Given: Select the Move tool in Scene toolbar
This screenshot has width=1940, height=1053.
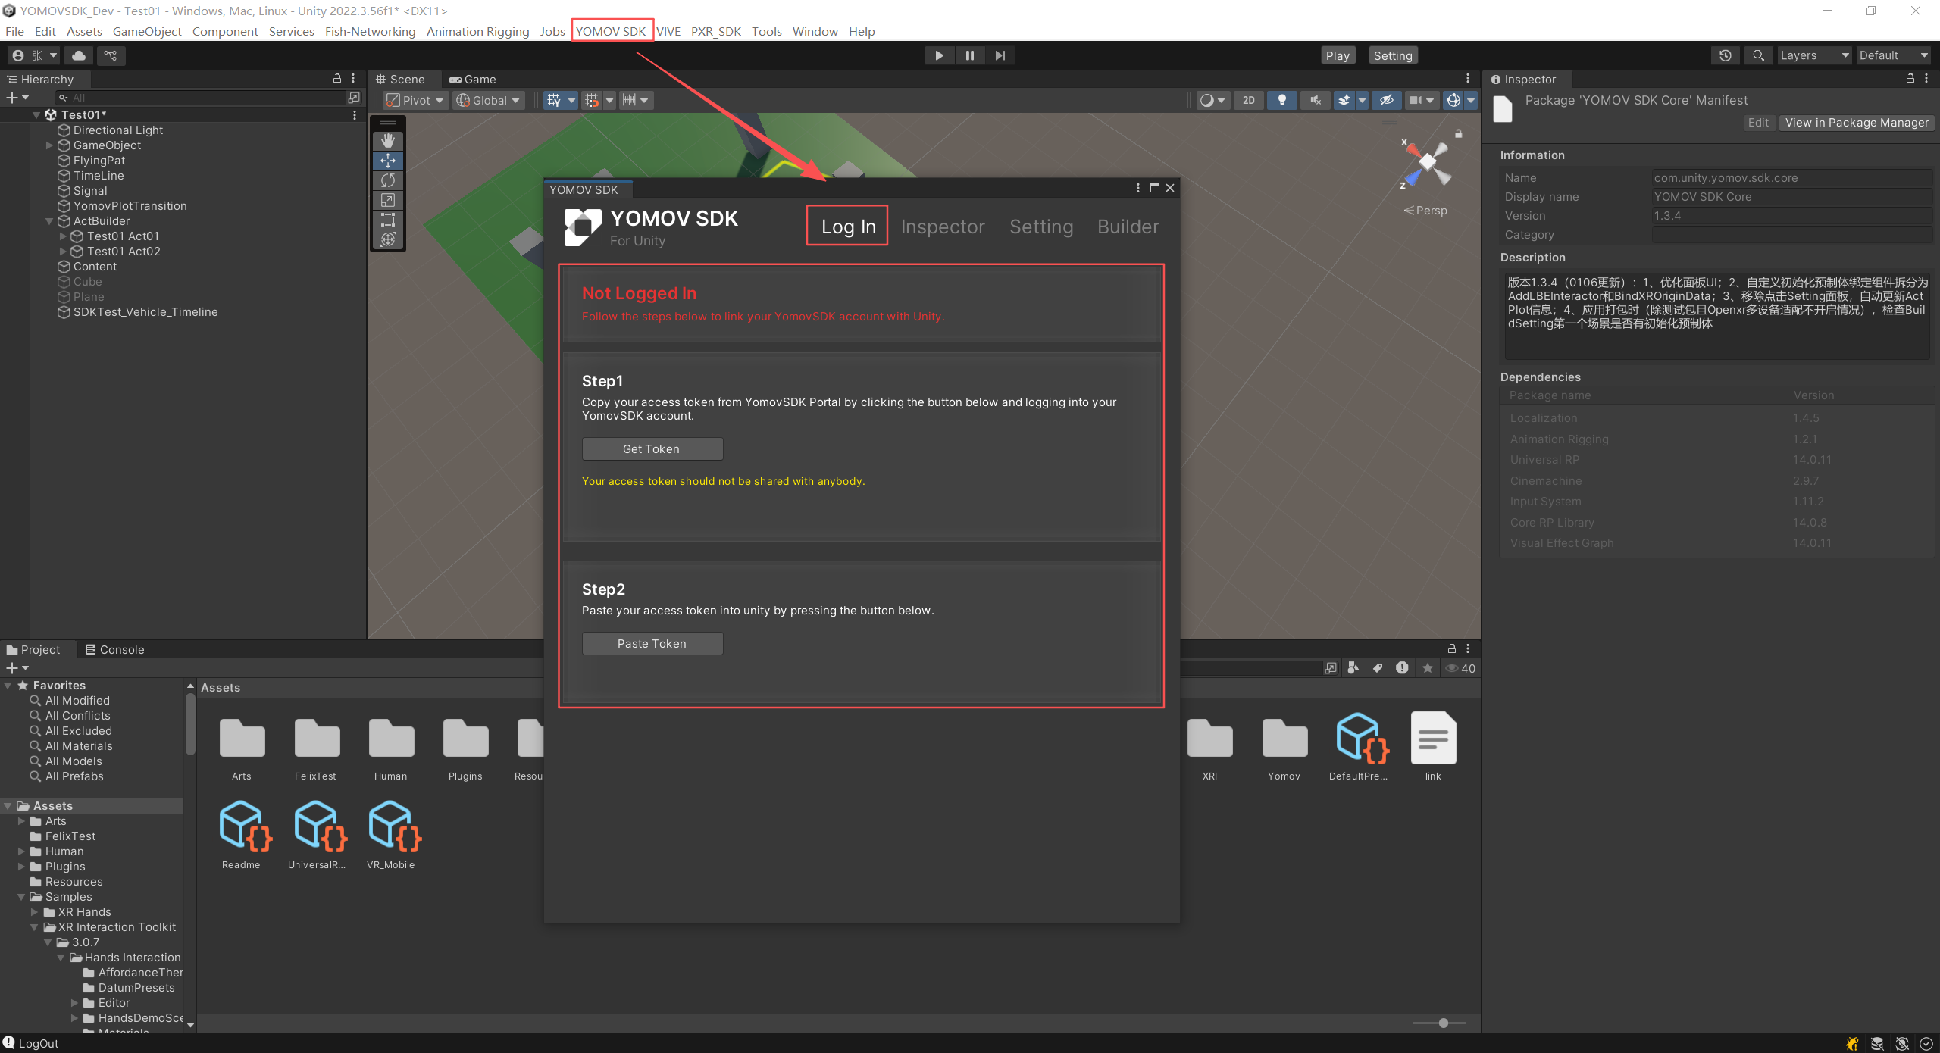Looking at the screenshot, I should tap(388, 161).
